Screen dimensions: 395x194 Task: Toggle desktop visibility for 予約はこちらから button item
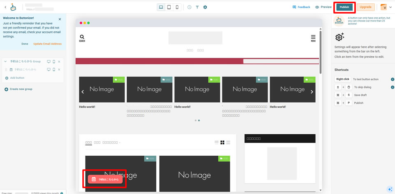(49, 70)
